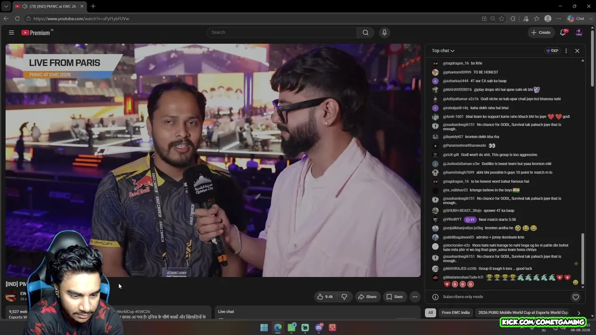Screen dimensions: 596x335
Task: Click username @phantom00999 in chat
Action: [457, 72]
